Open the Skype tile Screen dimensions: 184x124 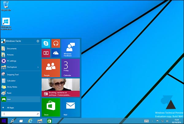46,43
